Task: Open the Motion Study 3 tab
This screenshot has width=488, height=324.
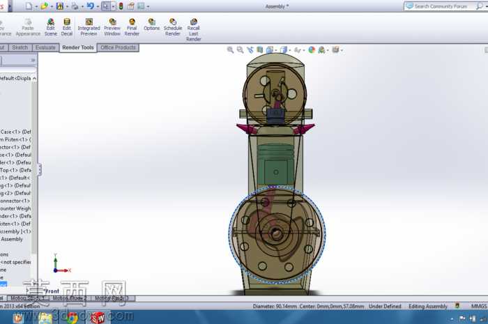Action: pyautogui.click(x=112, y=298)
